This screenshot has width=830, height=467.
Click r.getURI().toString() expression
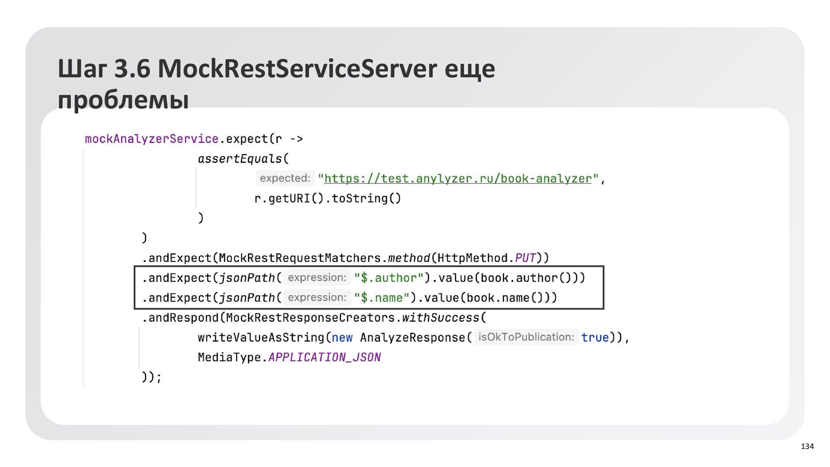328,199
